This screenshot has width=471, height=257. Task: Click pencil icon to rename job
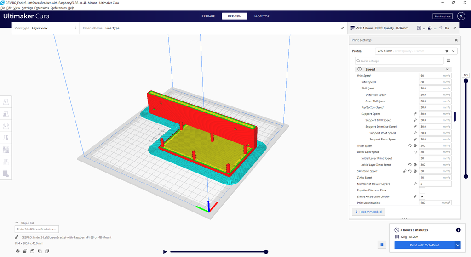pyautogui.click(x=17, y=237)
